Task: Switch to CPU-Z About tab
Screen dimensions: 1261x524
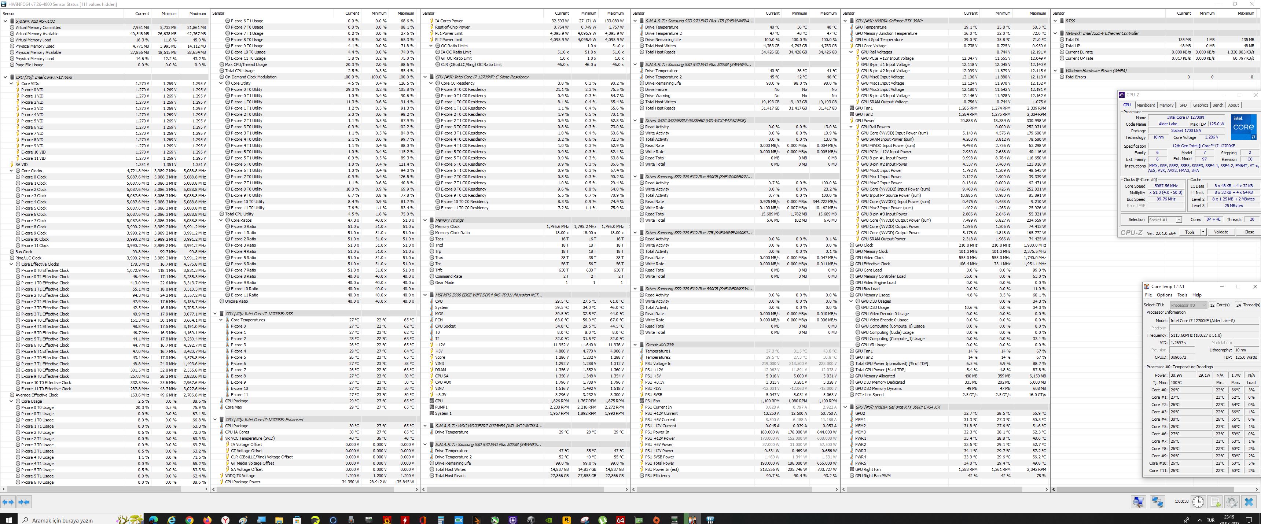Action: 1234,105
